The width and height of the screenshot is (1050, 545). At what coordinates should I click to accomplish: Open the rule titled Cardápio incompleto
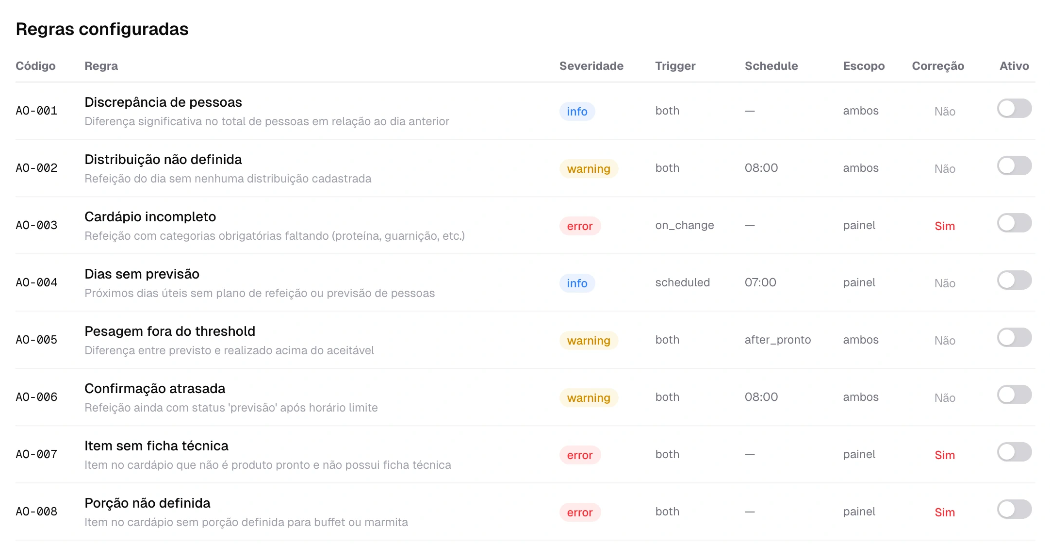pos(150,217)
